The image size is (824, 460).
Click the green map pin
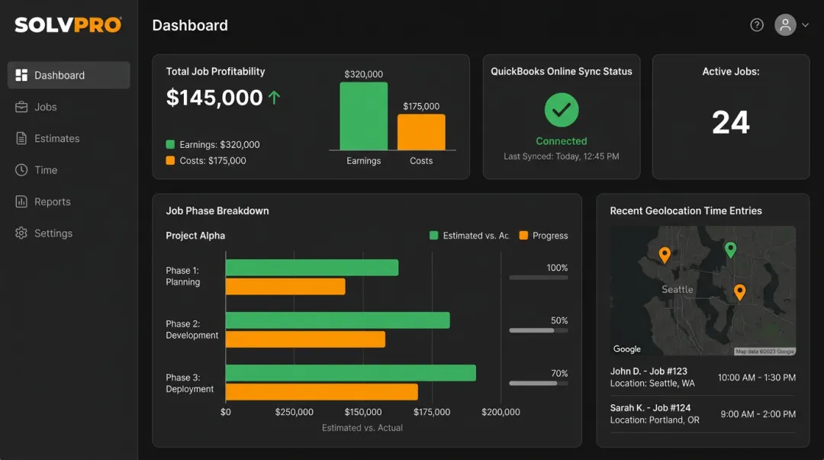[x=730, y=249]
